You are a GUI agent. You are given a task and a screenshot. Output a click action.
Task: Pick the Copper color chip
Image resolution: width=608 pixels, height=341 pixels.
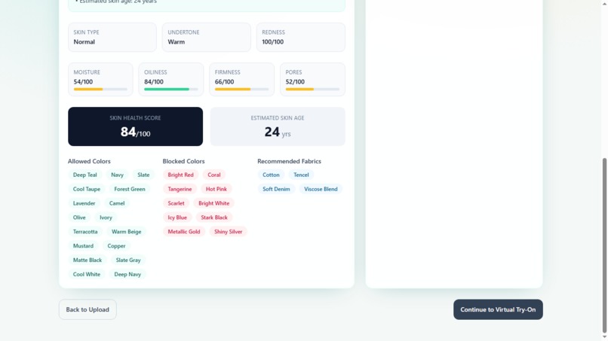116,246
